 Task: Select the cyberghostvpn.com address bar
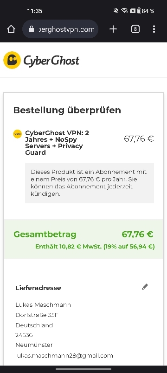pos(60,29)
